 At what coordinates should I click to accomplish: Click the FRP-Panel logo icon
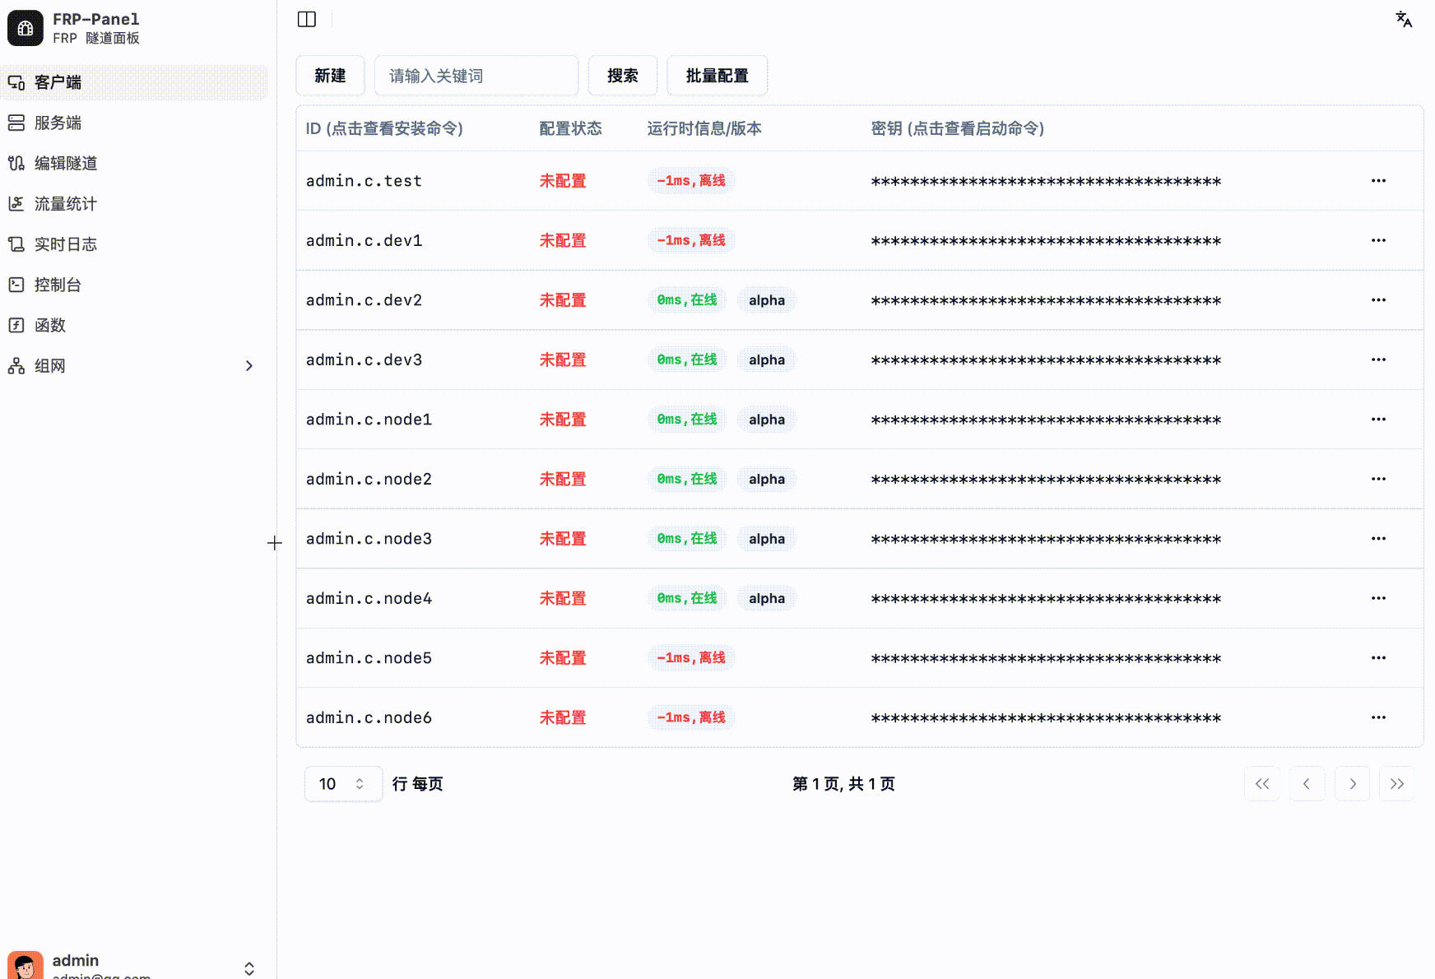(26, 28)
